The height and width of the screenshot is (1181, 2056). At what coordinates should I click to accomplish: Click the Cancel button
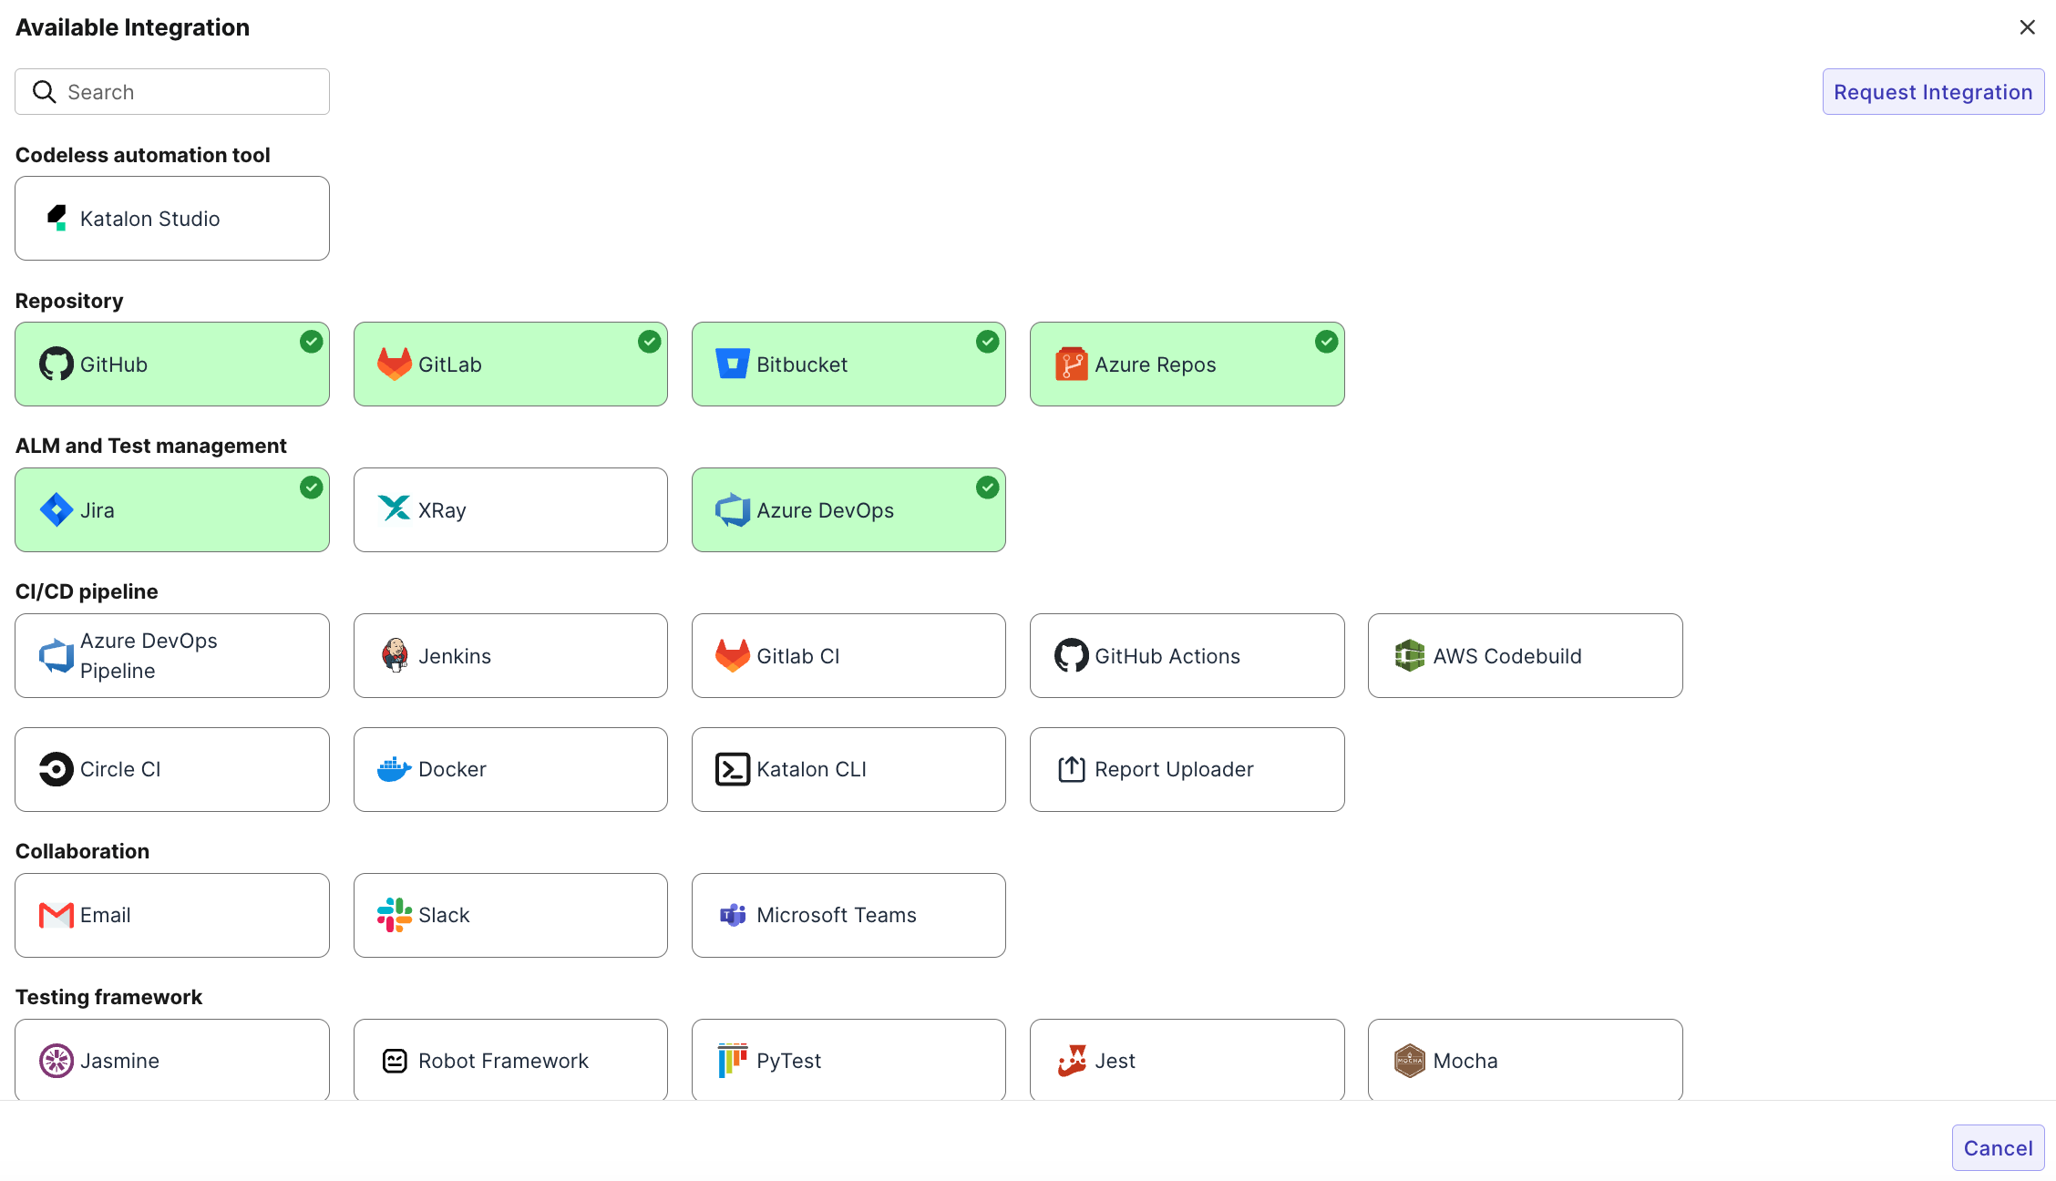tap(1998, 1148)
